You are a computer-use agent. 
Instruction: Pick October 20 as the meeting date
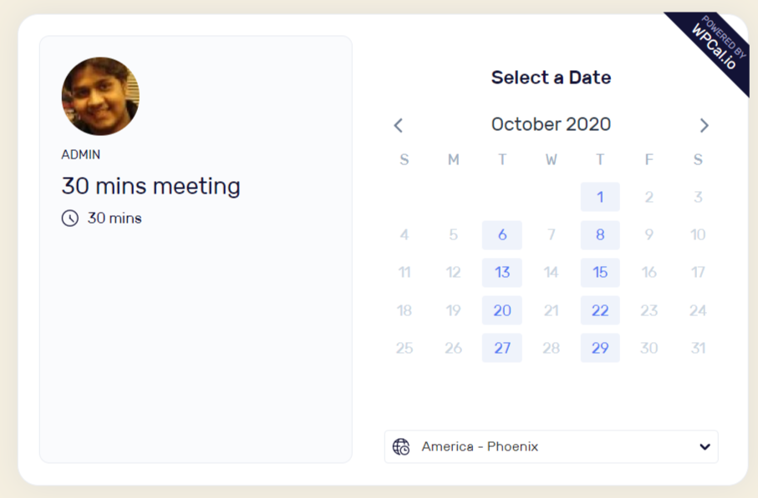501,310
